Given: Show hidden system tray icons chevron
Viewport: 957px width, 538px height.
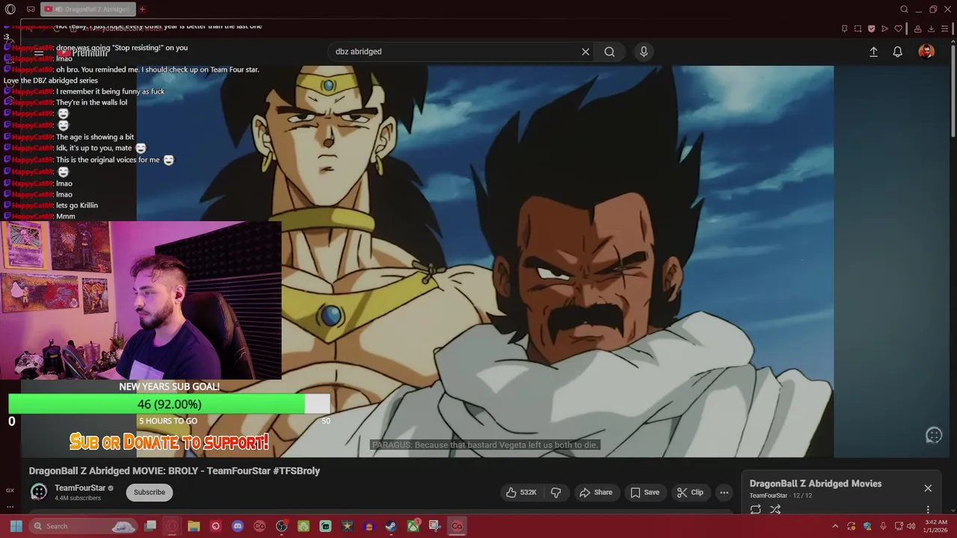Looking at the screenshot, I should pyautogui.click(x=835, y=526).
